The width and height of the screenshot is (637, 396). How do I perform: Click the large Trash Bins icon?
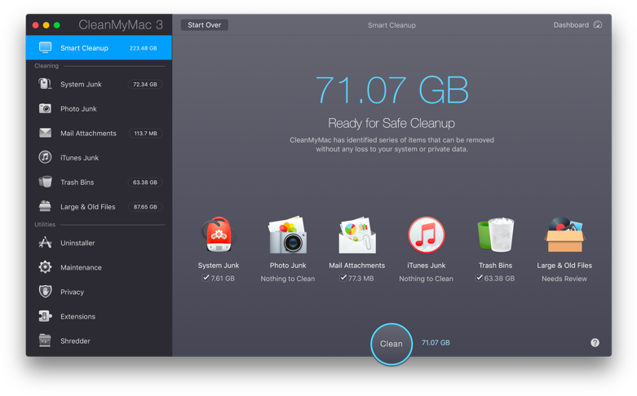point(496,235)
